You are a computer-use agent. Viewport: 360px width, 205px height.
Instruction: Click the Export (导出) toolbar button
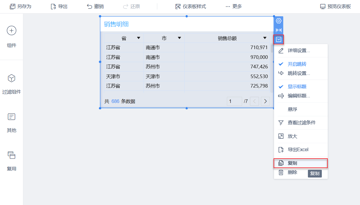59,7
